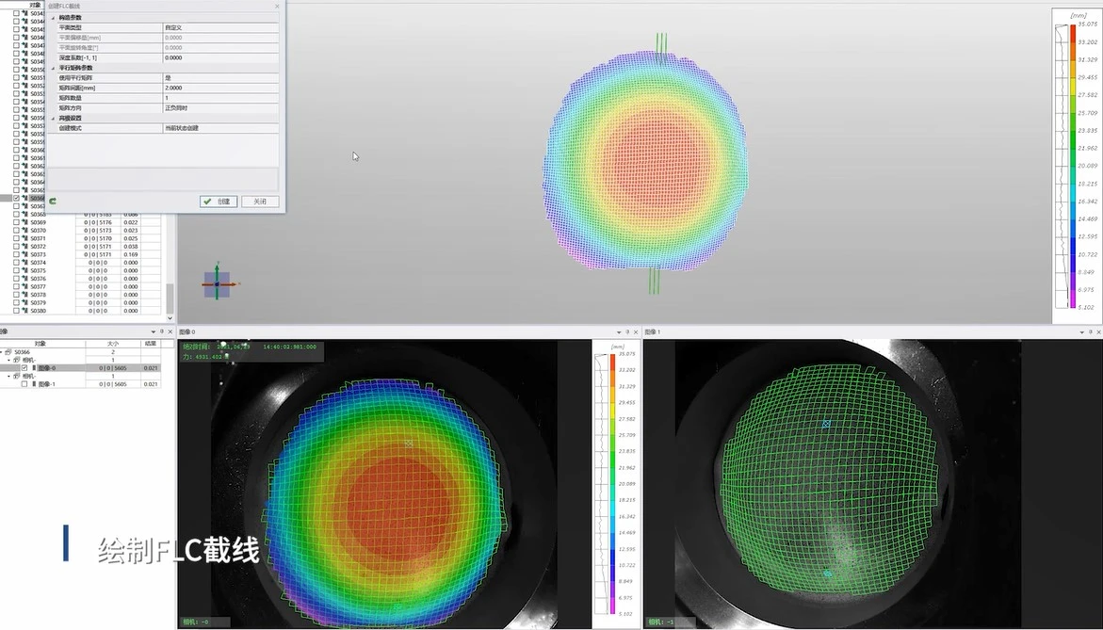The height and width of the screenshot is (630, 1103).
Task: Click the 3D axis orientation gizmo
Action: (x=217, y=283)
